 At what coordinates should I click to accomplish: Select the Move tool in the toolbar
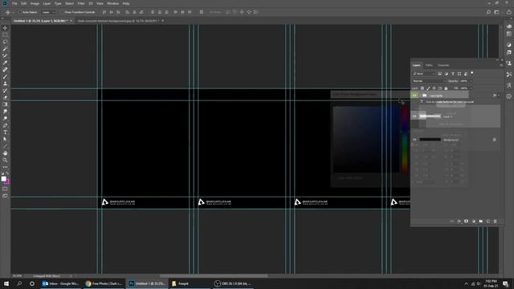coord(5,28)
